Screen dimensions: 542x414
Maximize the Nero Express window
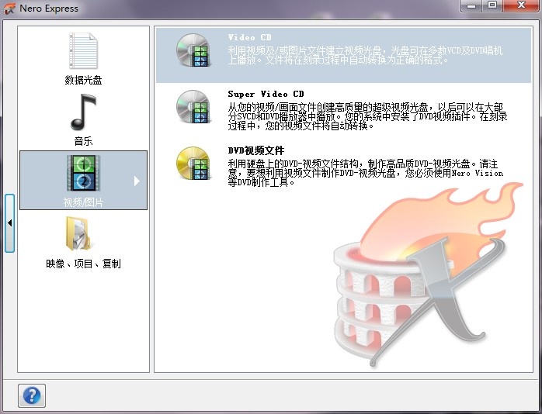pyautogui.click(x=492, y=5)
